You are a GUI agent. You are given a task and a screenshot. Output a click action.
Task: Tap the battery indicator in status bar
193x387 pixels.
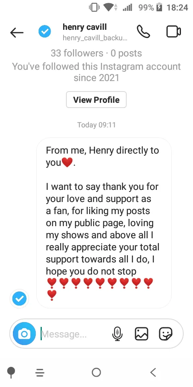(x=159, y=8)
